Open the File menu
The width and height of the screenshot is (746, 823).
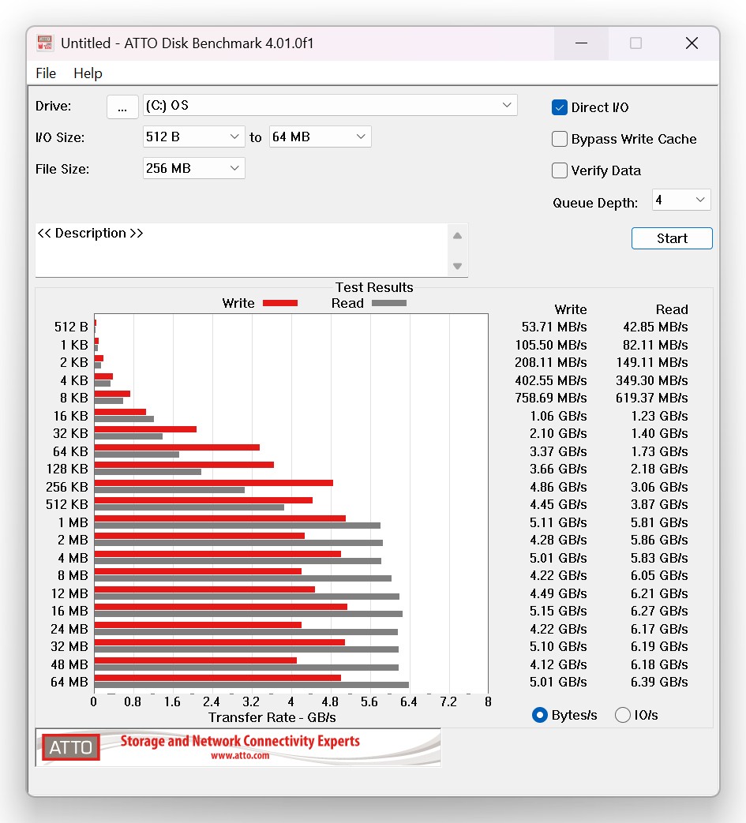click(46, 73)
